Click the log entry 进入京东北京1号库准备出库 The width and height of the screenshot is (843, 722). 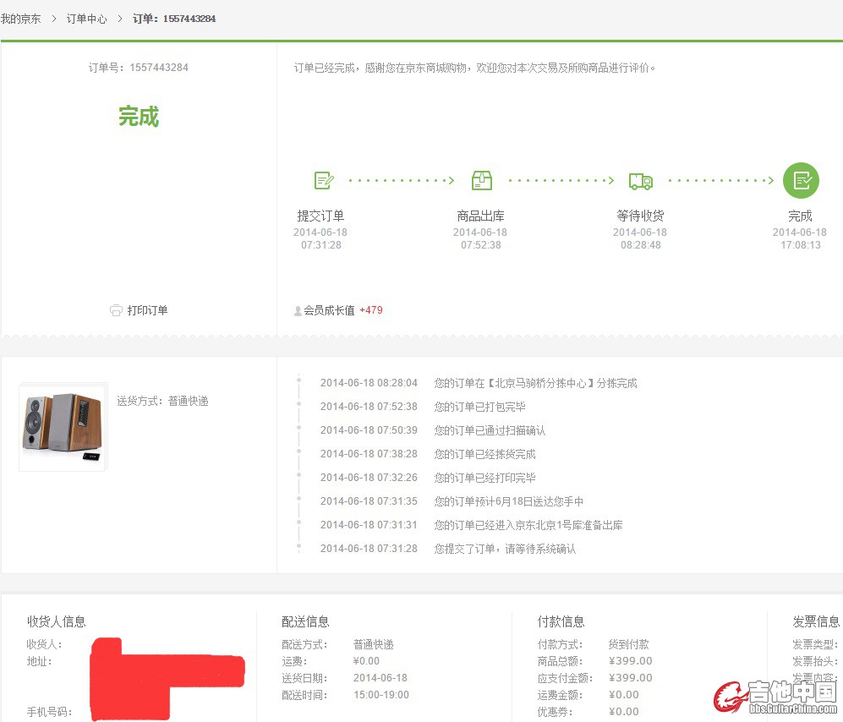click(x=528, y=525)
